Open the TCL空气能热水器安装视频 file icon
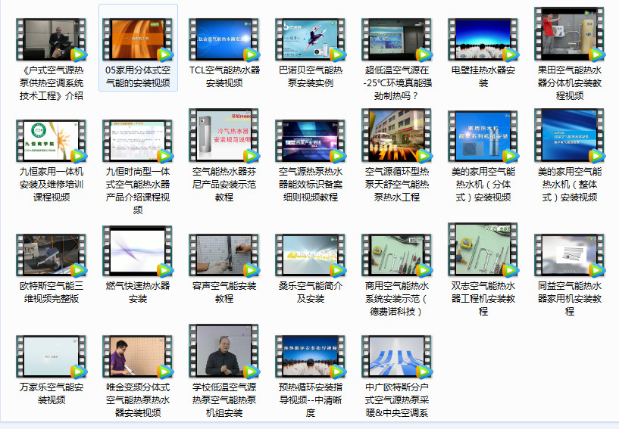The height and width of the screenshot is (429, 619). (224, 39)
